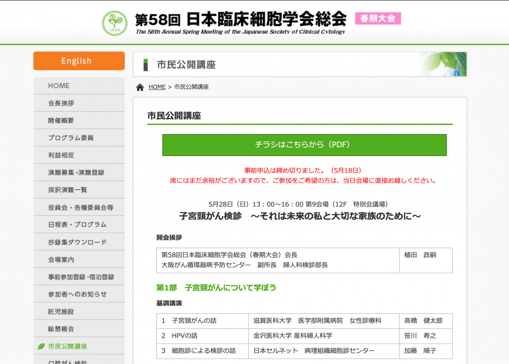
Task: Open プログラム委員 menu item
Action: pos(79,138)
